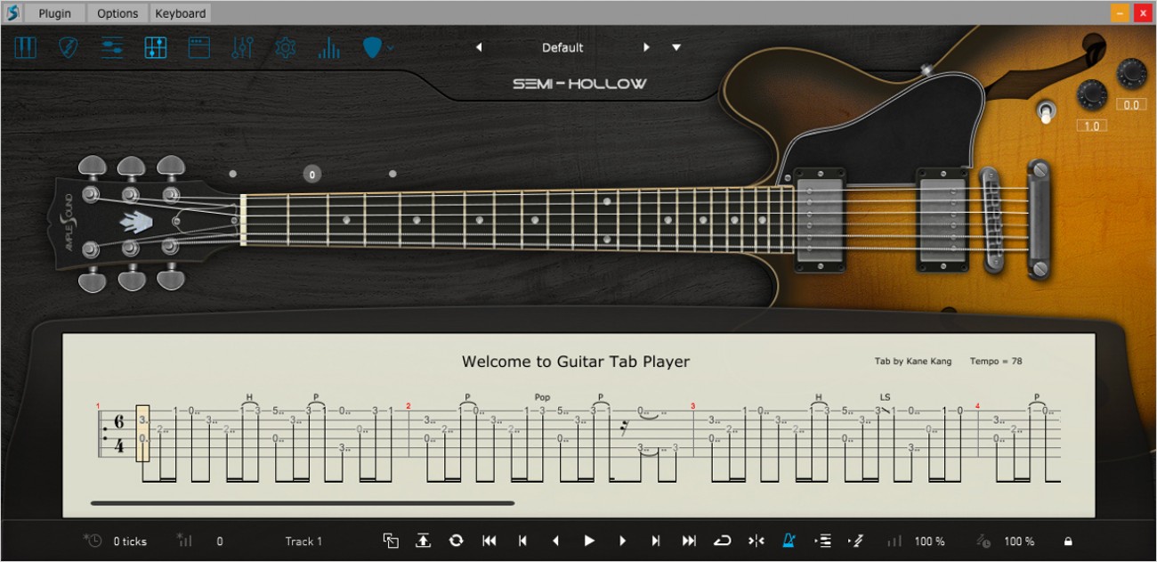Click the highlighted playback cursor in tab
1157x562 pixels.
[142, 434]
